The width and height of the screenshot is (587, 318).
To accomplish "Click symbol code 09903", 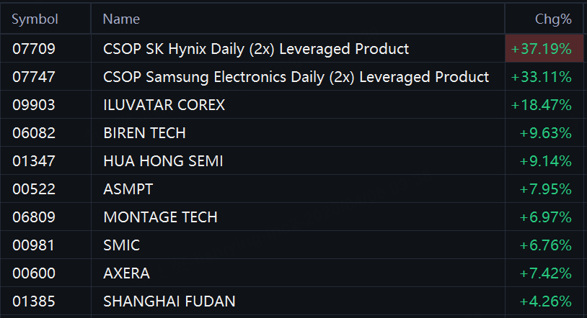I will coord(34,105).
